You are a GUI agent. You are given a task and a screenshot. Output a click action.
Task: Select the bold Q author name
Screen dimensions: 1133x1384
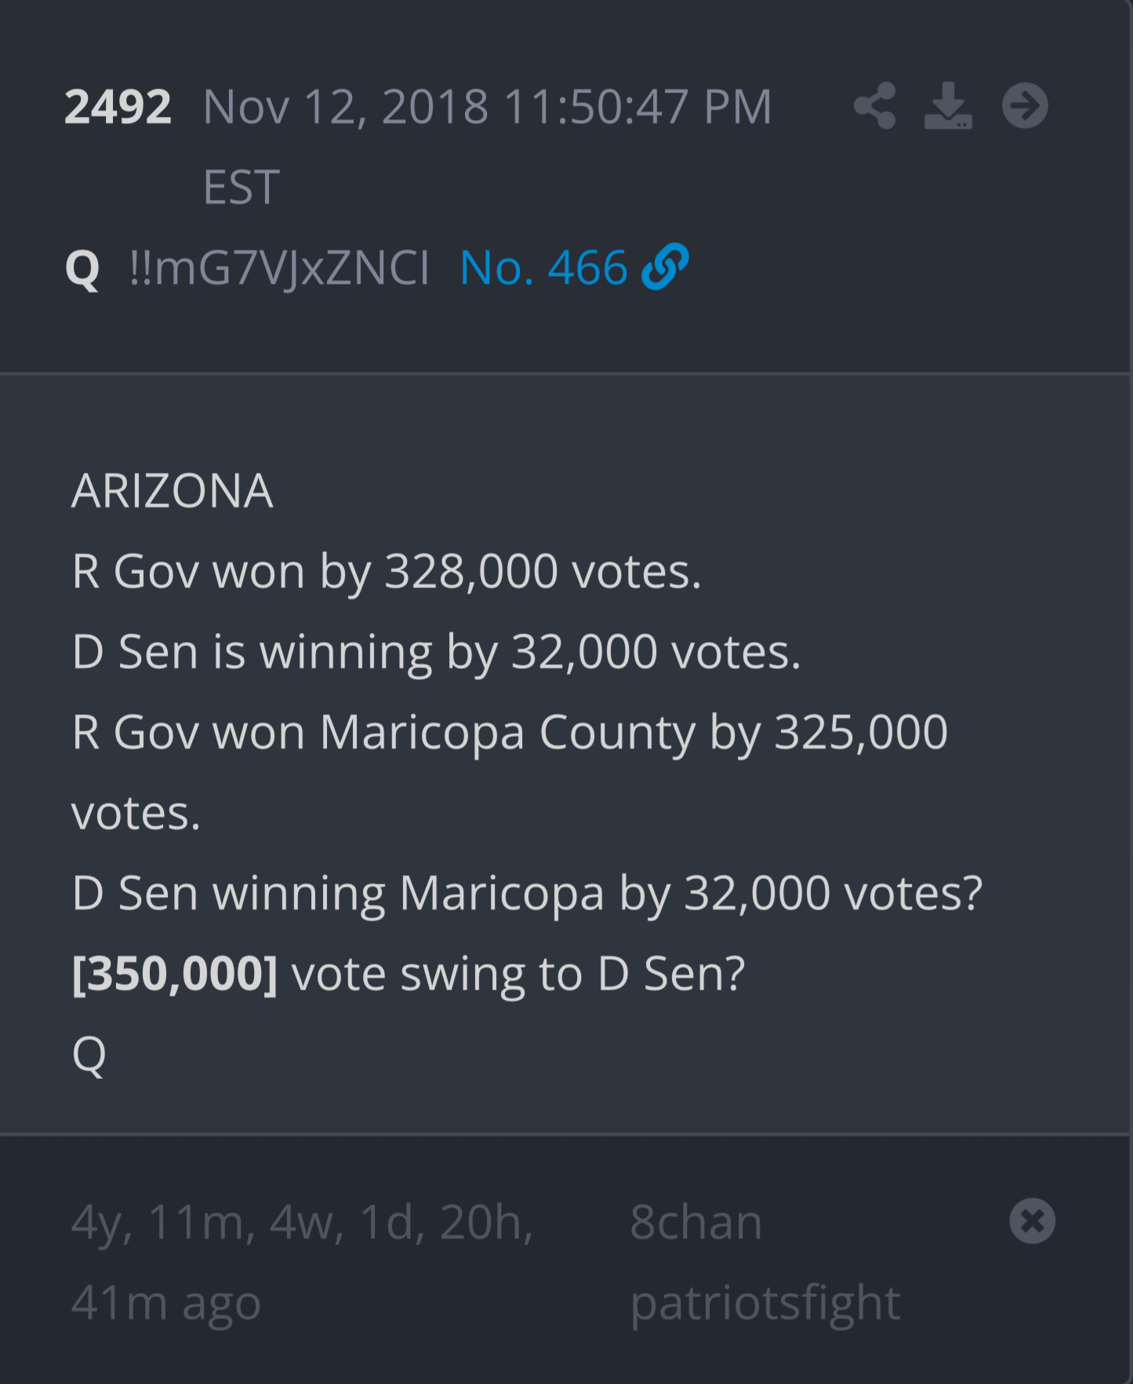pyautogui.click(x=82, y=269)
